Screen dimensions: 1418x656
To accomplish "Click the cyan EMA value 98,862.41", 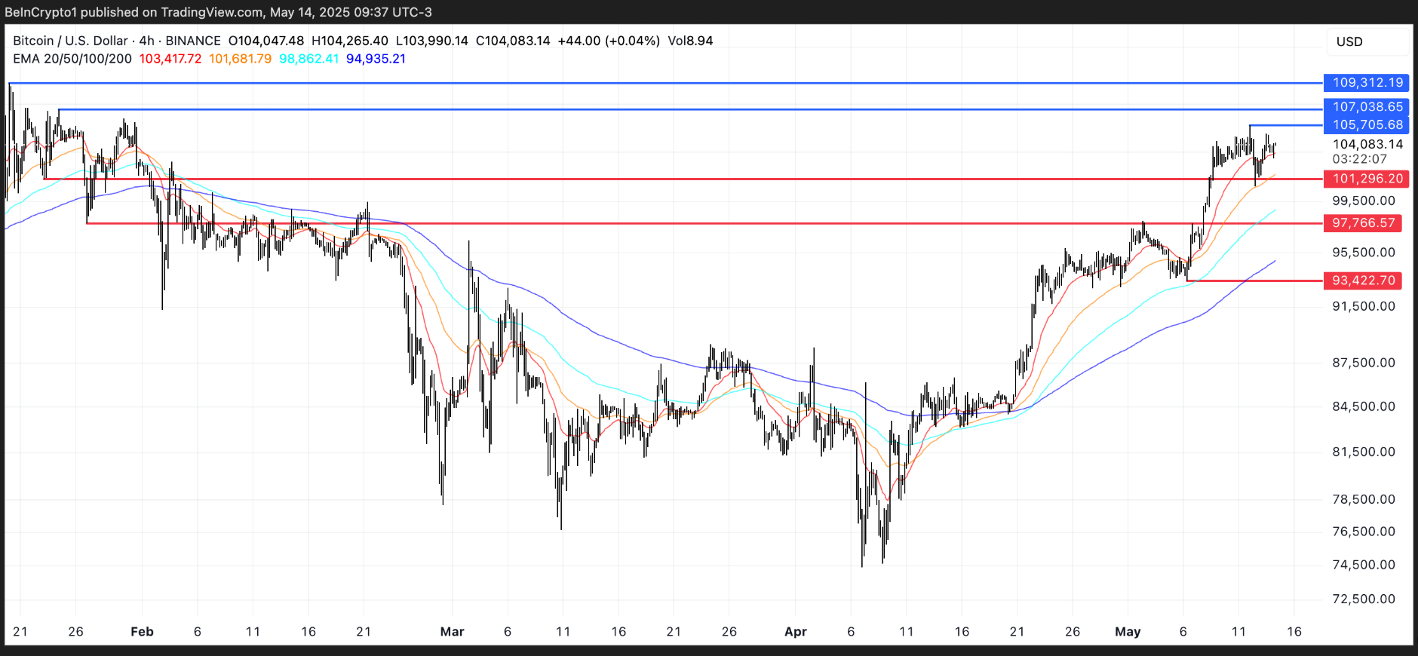I will [x=308, y=59].
